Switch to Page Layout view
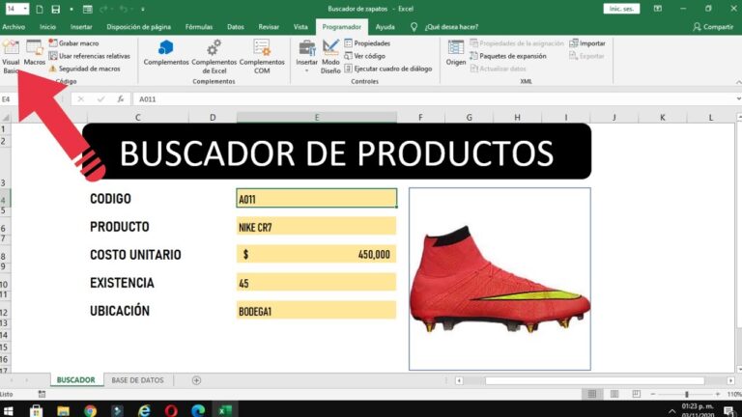 (614, 394)
